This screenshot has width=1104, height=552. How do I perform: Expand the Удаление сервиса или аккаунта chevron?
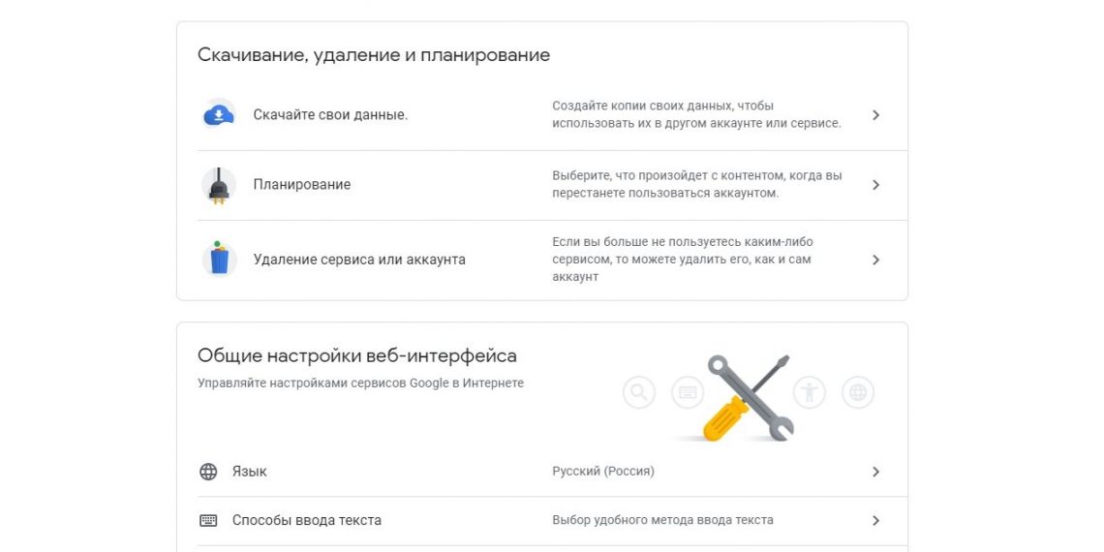tap(875, 260)
